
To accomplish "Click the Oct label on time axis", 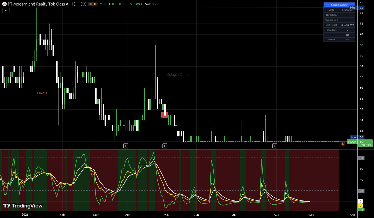I will (353, 215).
